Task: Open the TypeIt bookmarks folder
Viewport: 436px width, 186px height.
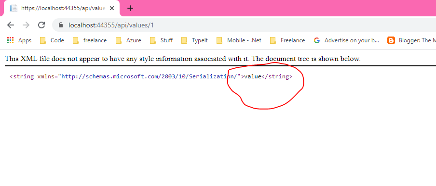Action: [195, 40]
